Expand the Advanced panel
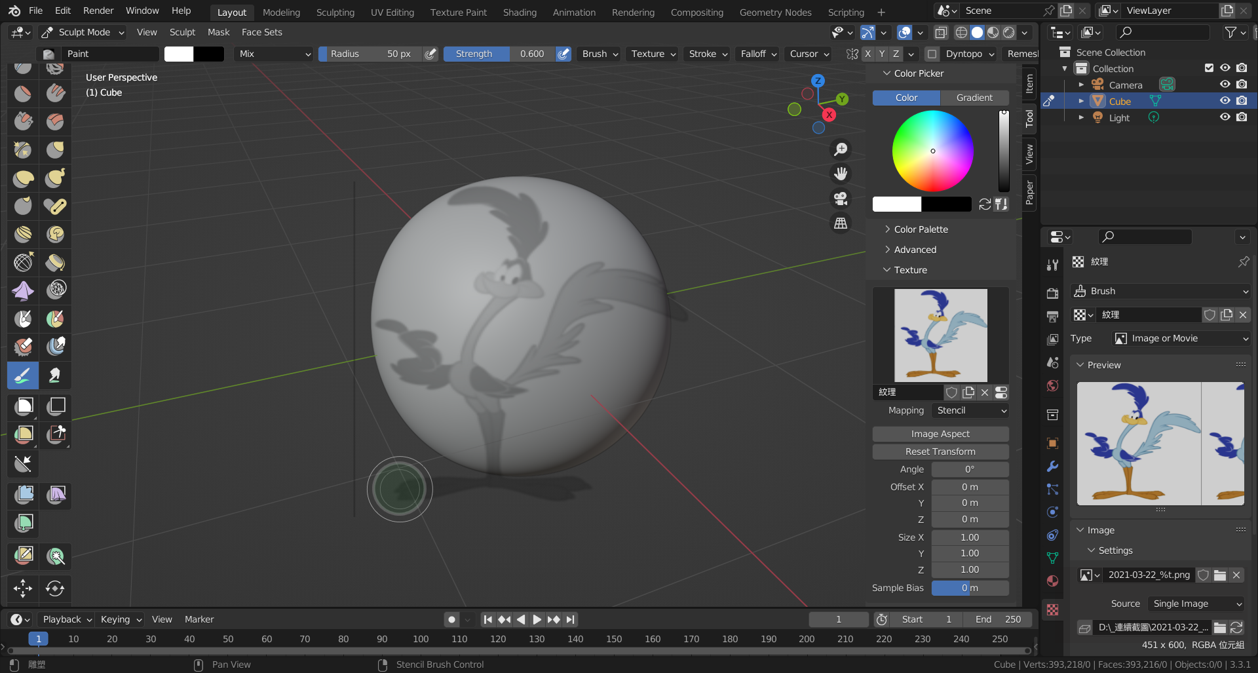Viewport: 1258px width, 673px height. (915, 250)
